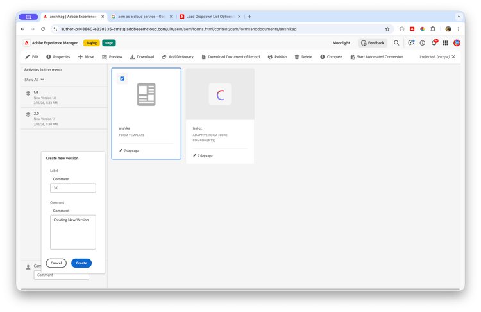This screenshot has width=481, height=312.
Task: Open notifications bell
Action: 434,42
